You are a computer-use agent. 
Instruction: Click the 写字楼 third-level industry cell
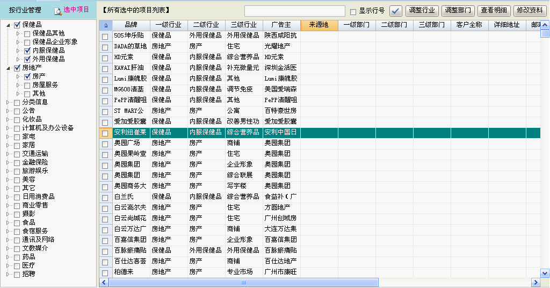(244, 186)
